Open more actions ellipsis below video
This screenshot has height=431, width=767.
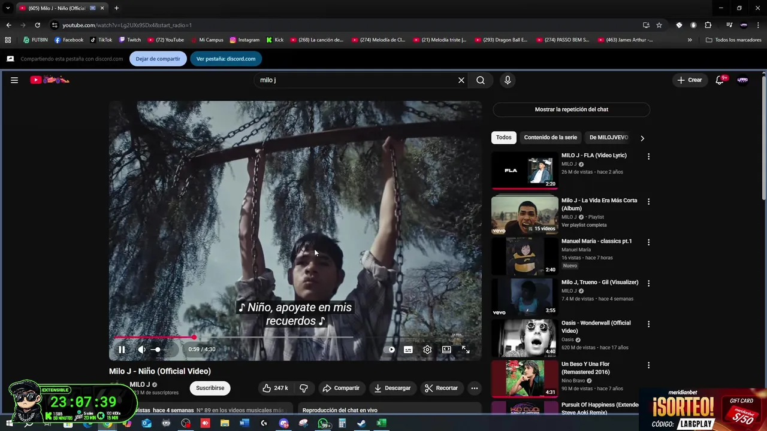pyautogui.click(x=475, y=388)
